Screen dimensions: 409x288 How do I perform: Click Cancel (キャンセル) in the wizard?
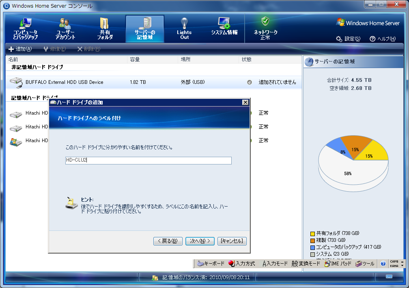(232, 241)
